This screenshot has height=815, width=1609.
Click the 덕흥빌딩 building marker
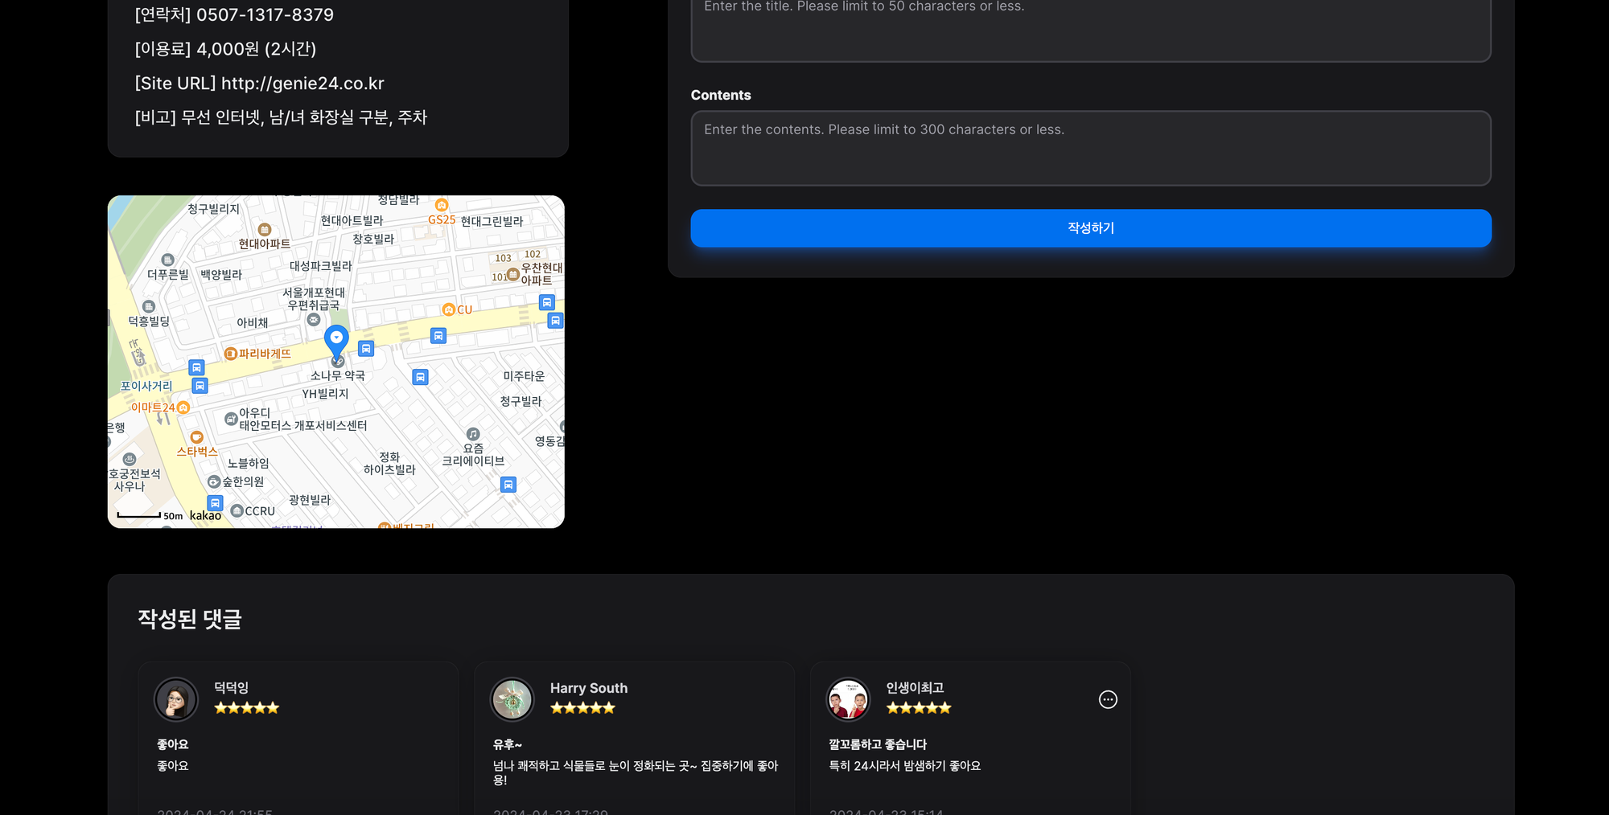pos(149,306)
